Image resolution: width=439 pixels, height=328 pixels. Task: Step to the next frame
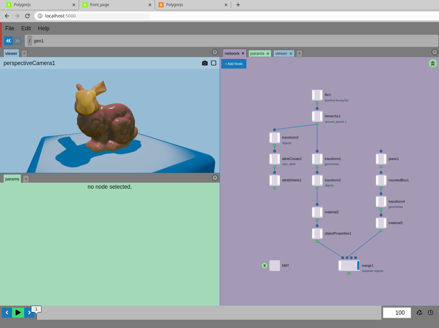(29, 312)
